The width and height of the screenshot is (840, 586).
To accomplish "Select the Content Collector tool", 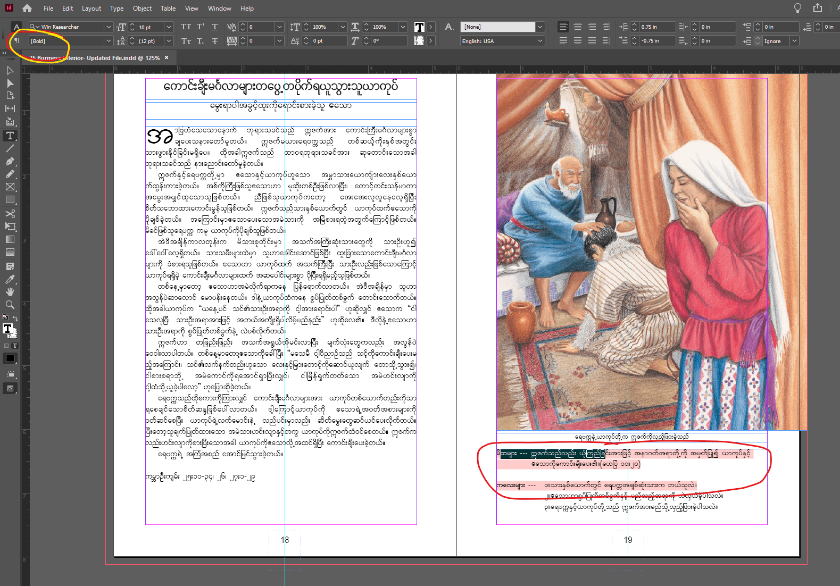I will [x=10, y=122].
